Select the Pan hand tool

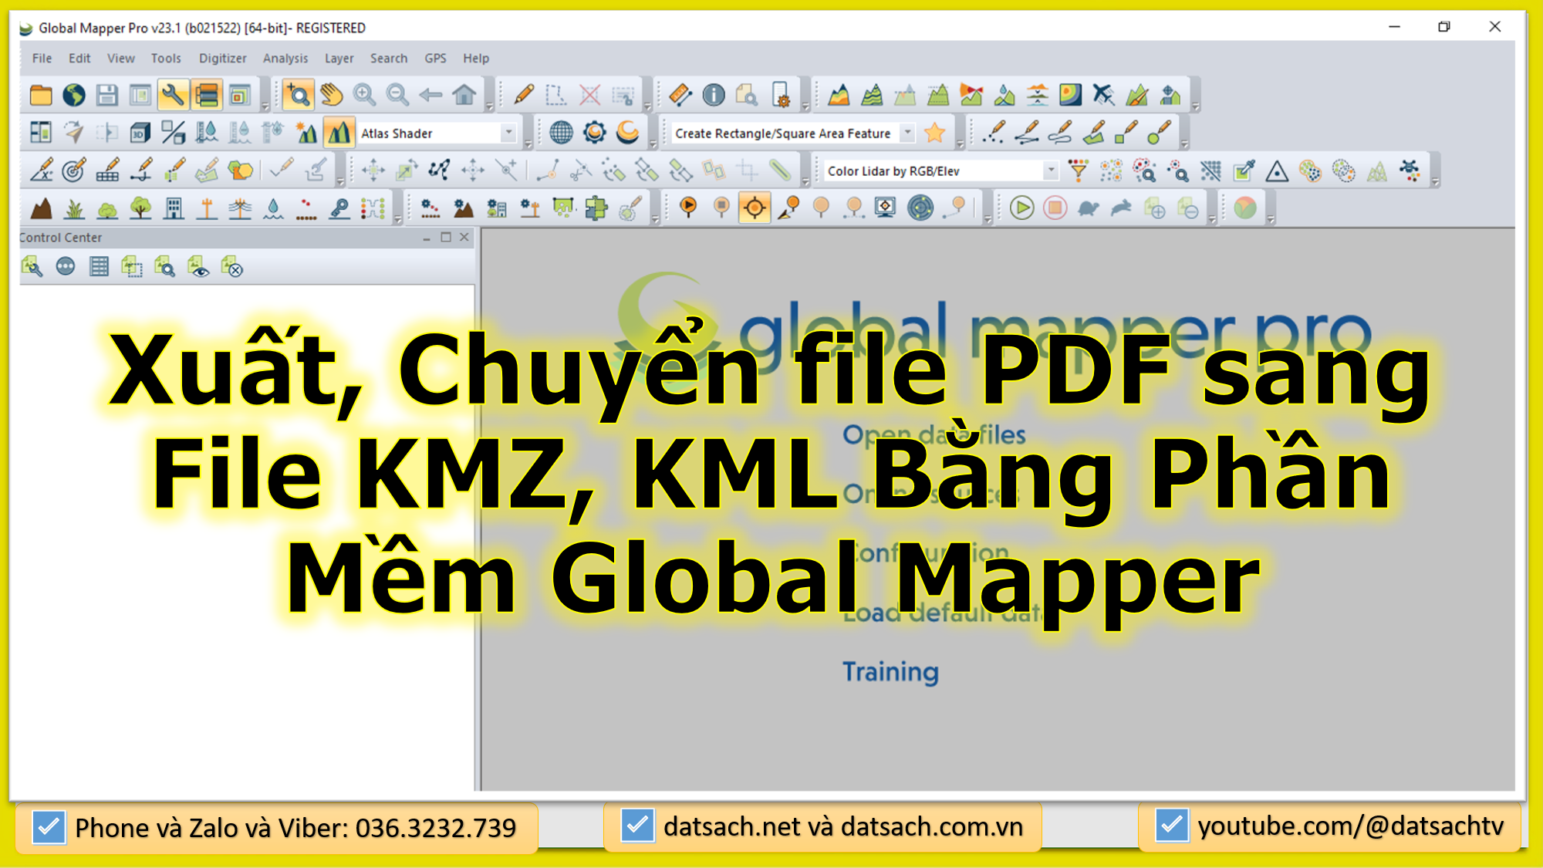pyautogui.click(x=331, y=95)
